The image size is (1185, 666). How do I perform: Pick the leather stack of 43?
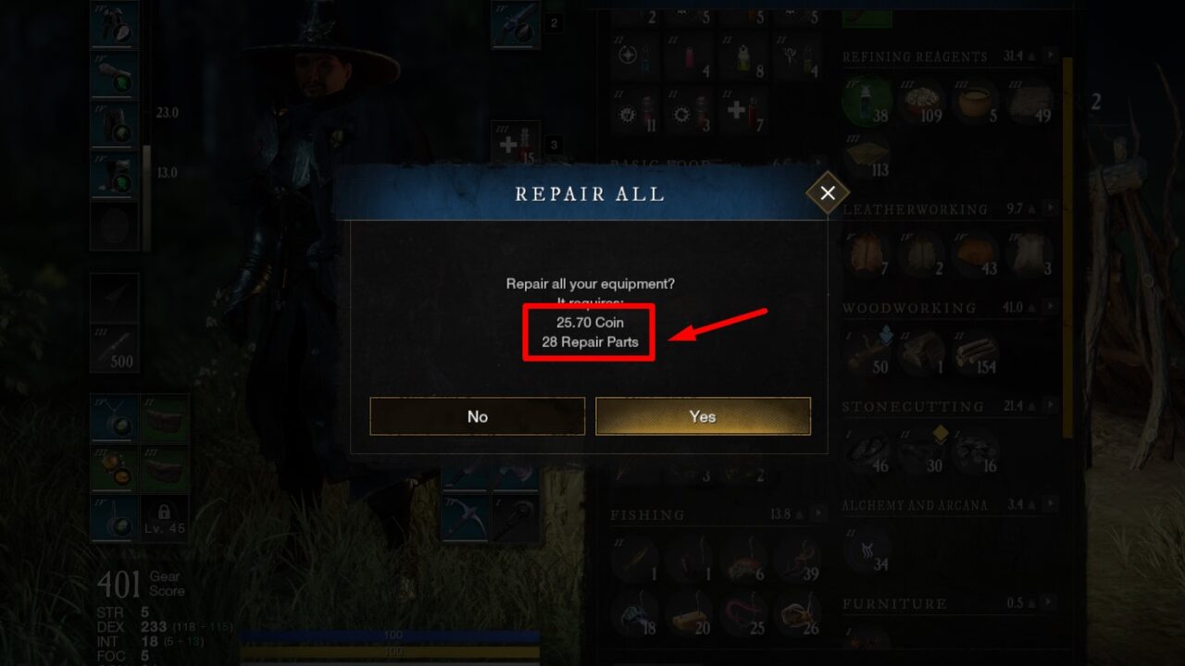tap(975, 254)
